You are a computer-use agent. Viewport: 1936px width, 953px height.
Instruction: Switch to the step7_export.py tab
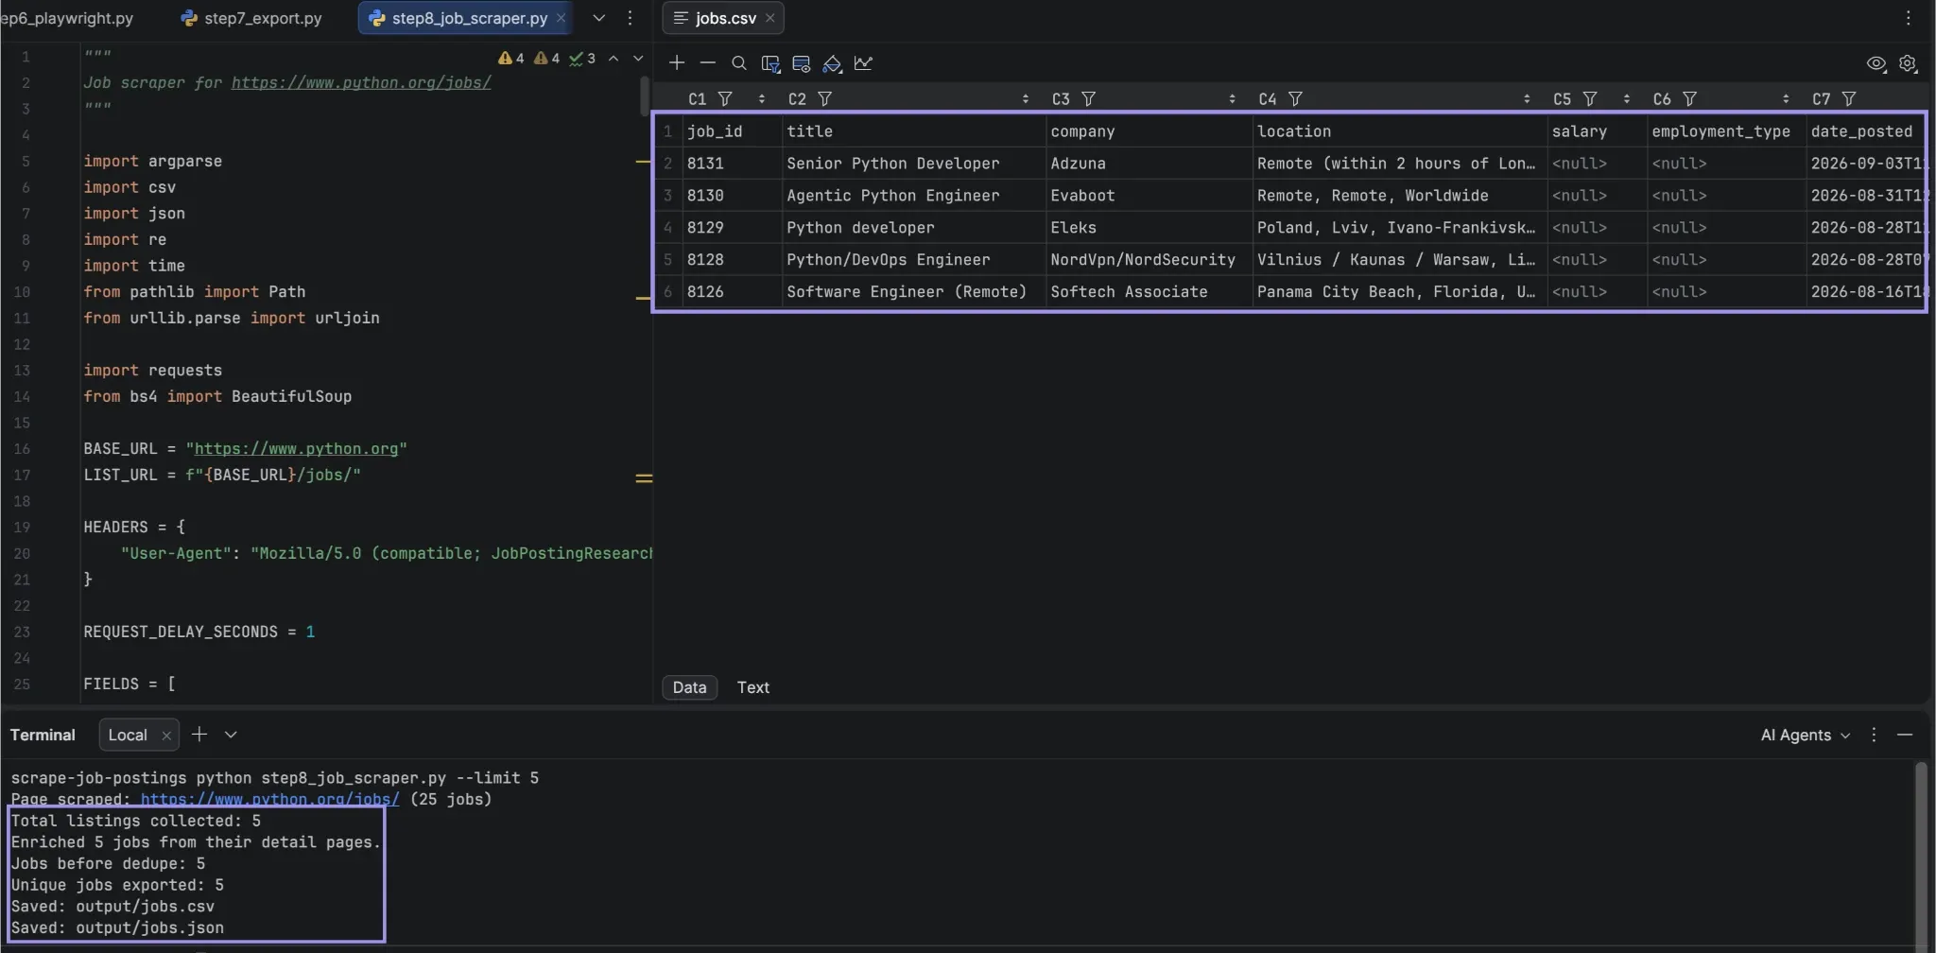coord(251,18)
